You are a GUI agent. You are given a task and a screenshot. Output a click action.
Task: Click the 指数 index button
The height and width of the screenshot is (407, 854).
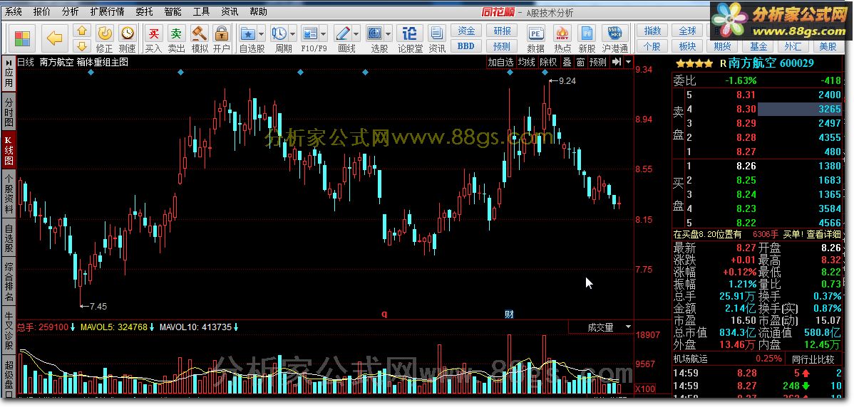point(652,31)
